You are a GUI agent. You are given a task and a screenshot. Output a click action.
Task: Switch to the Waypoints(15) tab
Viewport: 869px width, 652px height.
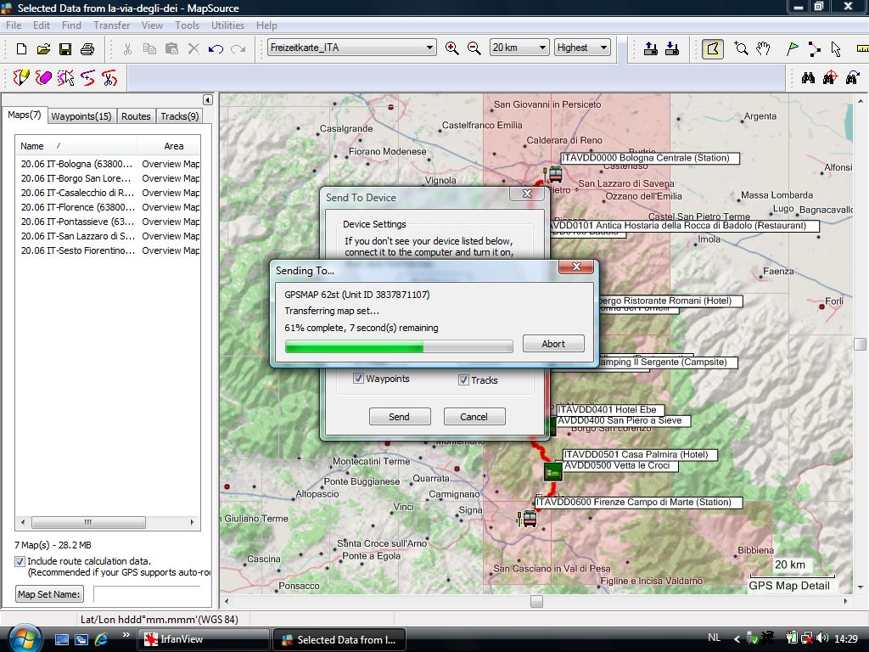pos(81,116)
